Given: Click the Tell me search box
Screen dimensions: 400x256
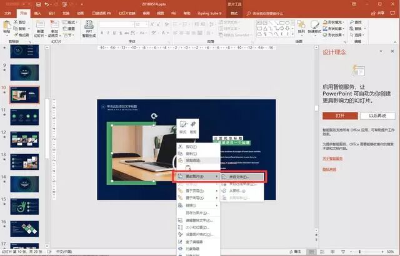Looking at the screenshot, I should [267, 13].
